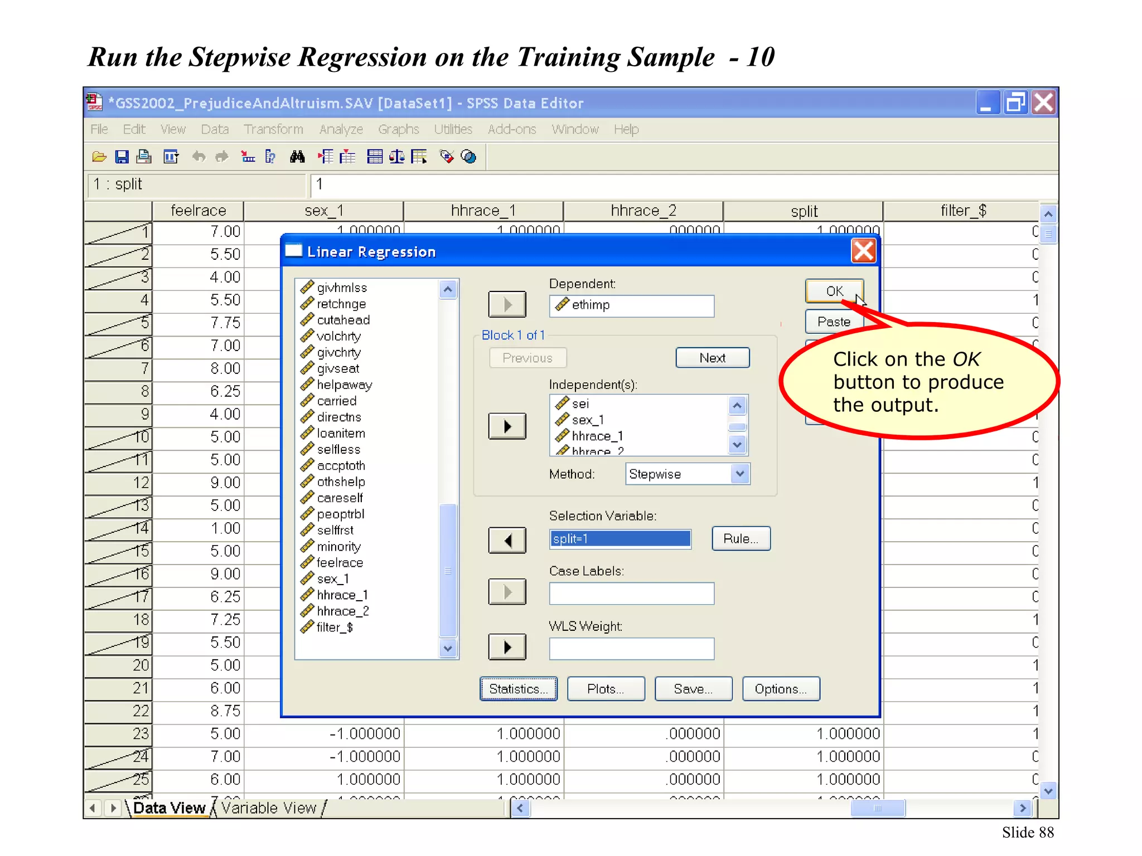Click the Insert Variable icon
The image size is (1142, 856).
347,157
